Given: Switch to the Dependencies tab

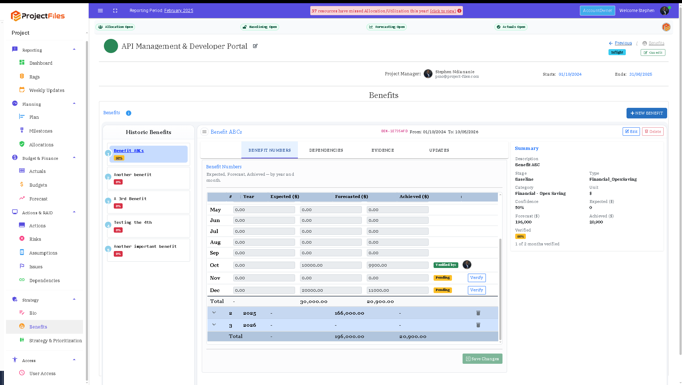Looking at the screenshot, I should click(x=326, y=150).
